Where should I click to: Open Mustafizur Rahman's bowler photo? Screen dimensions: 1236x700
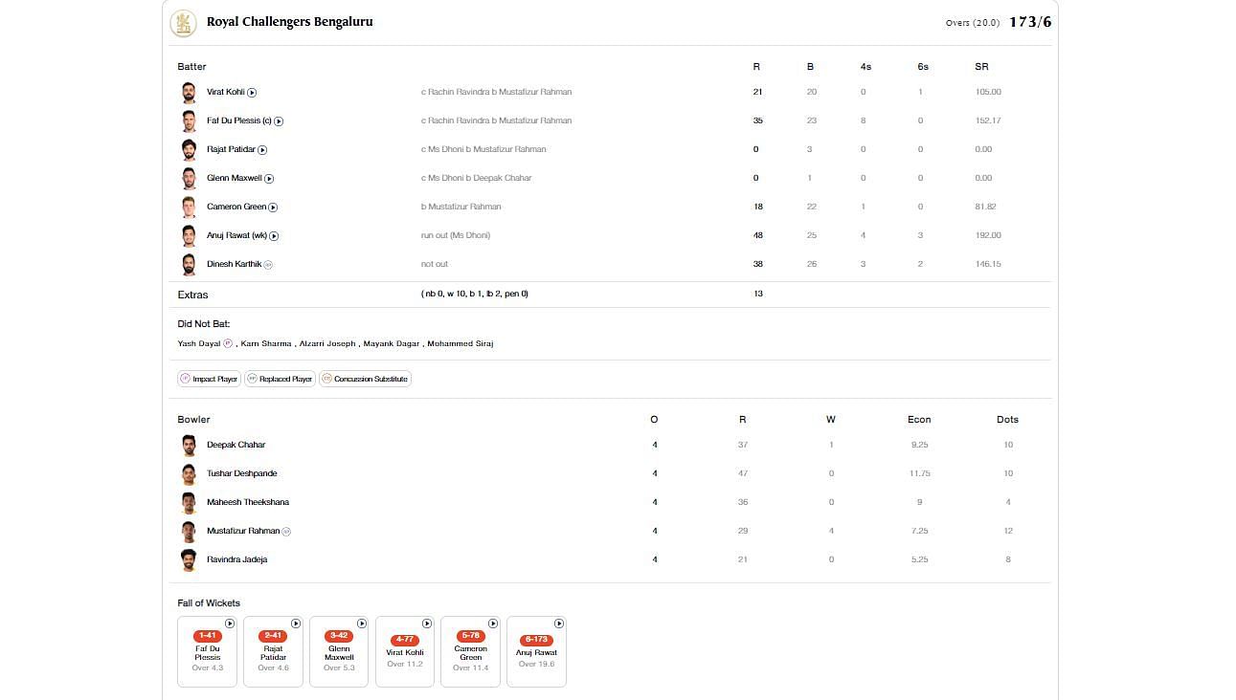(x=189, y=532)
